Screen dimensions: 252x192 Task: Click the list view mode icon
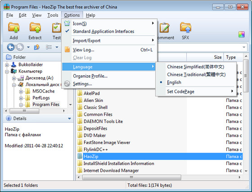(x=49, y=47)
